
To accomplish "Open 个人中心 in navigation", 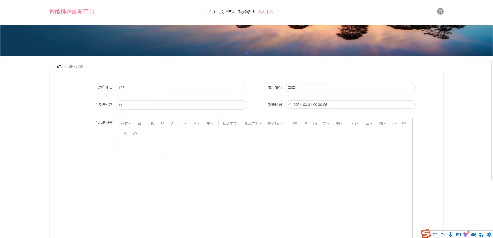I will coord(265,12).
